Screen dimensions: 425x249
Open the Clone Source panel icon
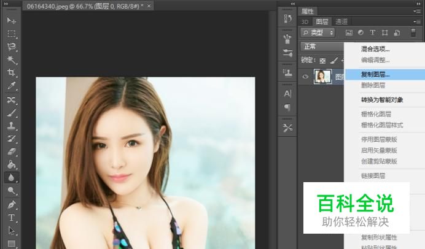pos(287,73)
